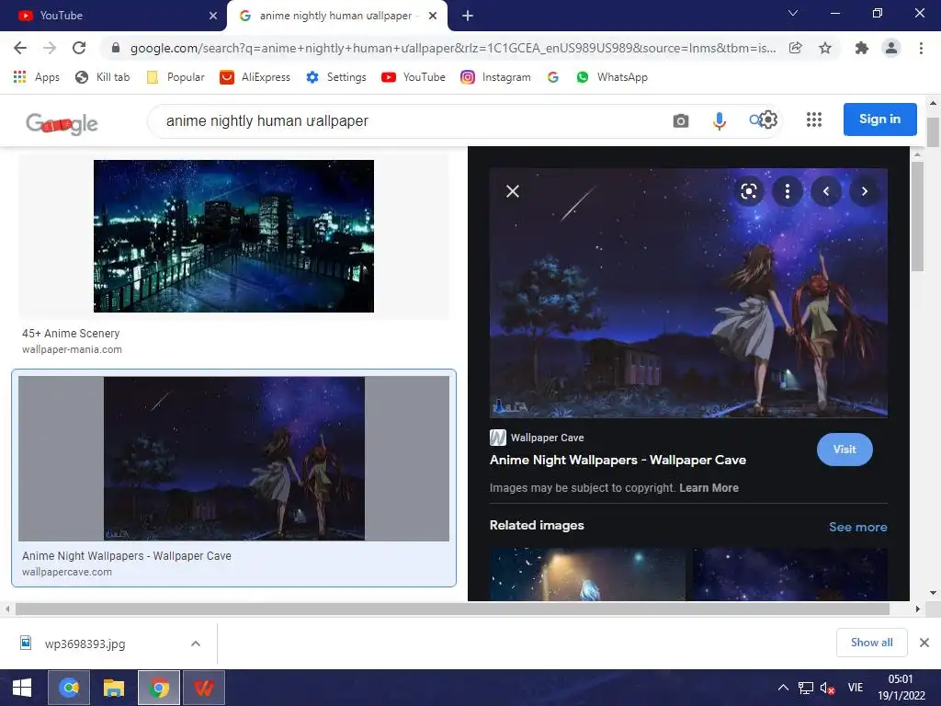Screen dimensions: 941x706
Task: Open YouTube bookmark in bar
Action: [414, 77]
